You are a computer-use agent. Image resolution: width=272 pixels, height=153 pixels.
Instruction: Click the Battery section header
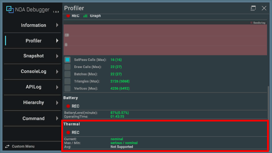point(70,98)
